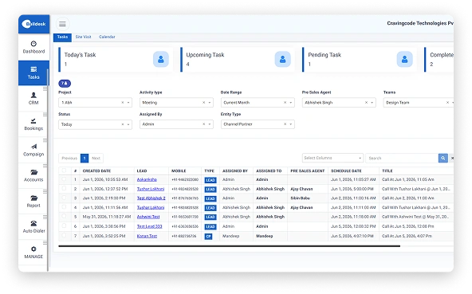
Task: Check the Test Lead 333 row
Action: pos(64,226)
